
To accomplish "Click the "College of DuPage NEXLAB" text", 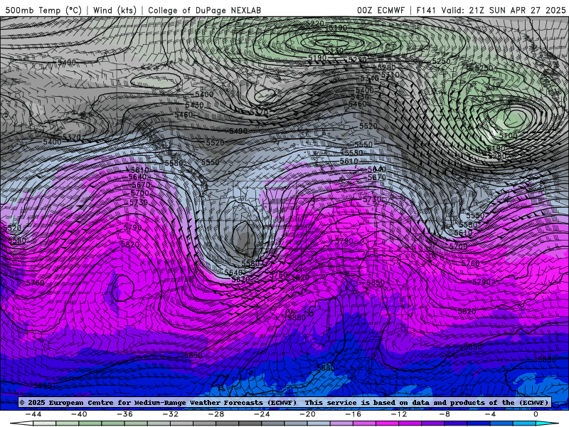I will click(204, 10).
